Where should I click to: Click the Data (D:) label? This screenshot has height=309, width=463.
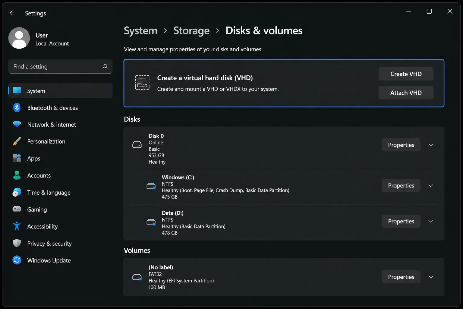coord(173,213)
